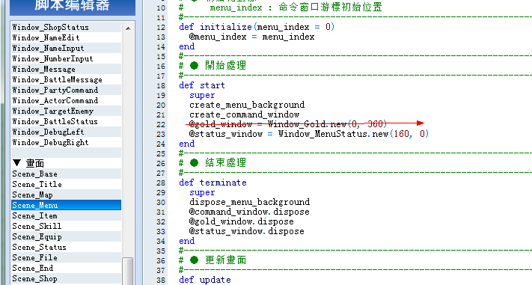Open Scene_Shop script
Viewport: 532px width, 285px height.
click(66, 279)
